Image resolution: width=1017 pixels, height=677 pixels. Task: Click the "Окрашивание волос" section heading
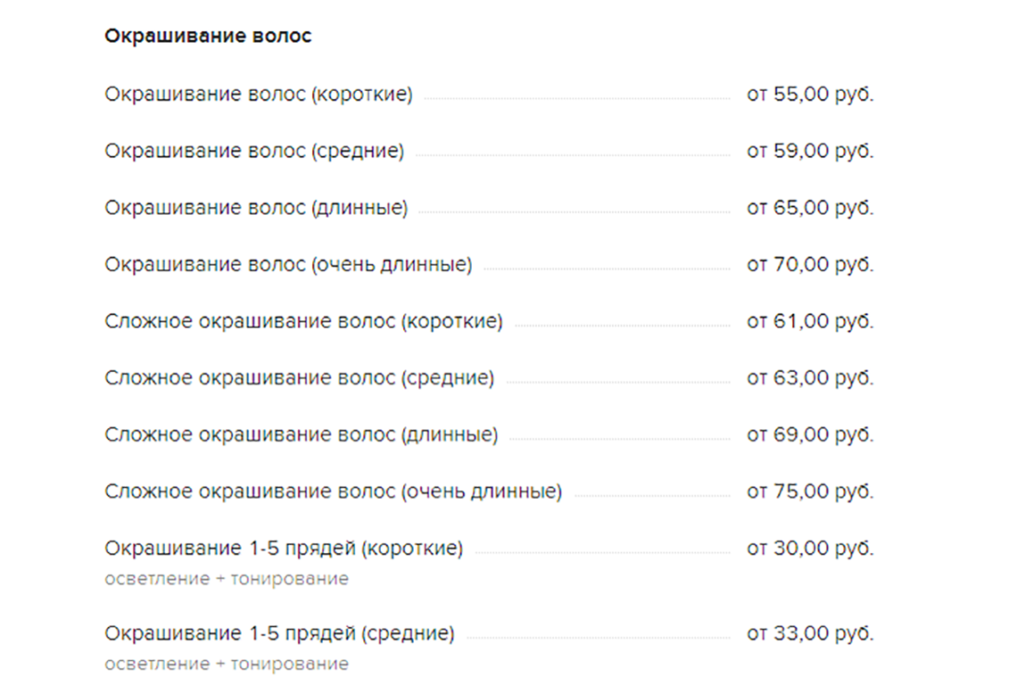point(208,37)
